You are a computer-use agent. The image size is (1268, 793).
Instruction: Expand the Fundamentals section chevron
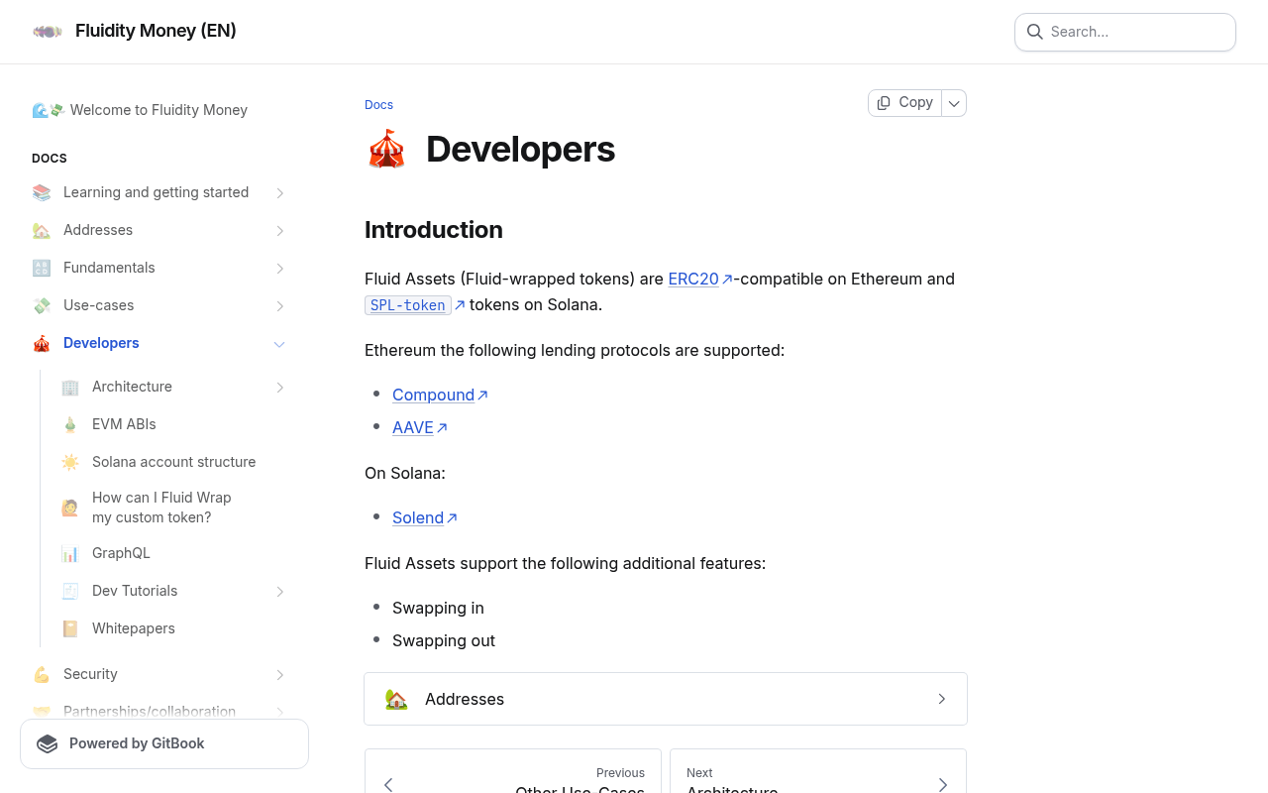[x=280, y=269]
